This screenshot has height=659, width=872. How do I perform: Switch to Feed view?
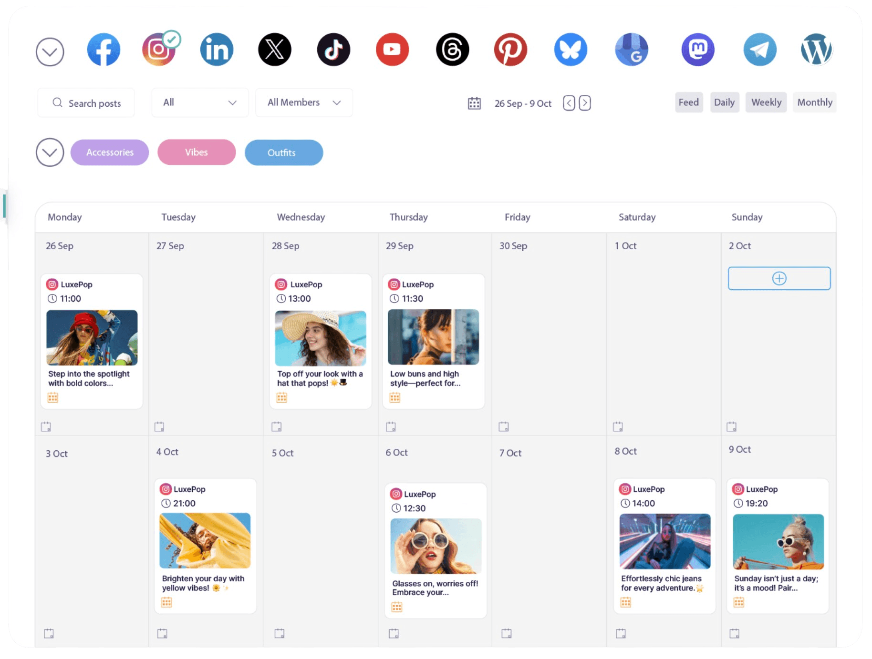click(x=689, y=102)
